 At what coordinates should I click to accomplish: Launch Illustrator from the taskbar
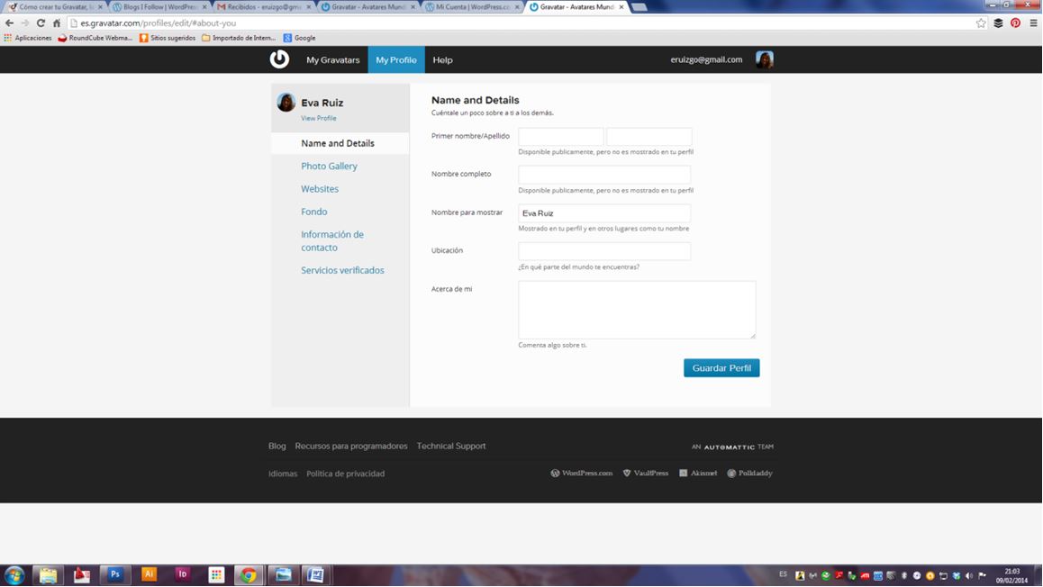[149, 574]
